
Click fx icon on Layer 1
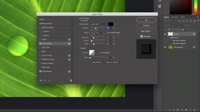194,34
